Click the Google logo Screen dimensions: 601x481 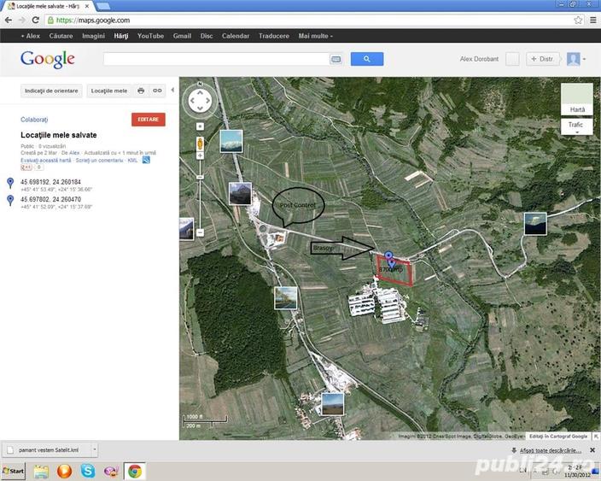[48, 60]
